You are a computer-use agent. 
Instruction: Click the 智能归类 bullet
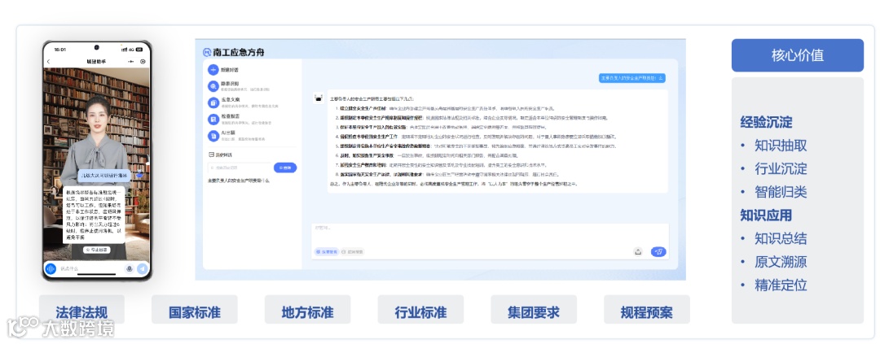(781, 192)
